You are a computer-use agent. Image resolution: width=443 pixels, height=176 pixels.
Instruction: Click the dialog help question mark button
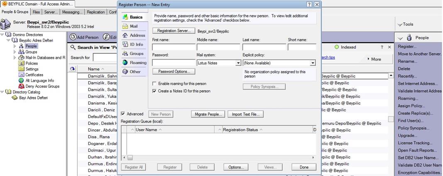(309, 5)
